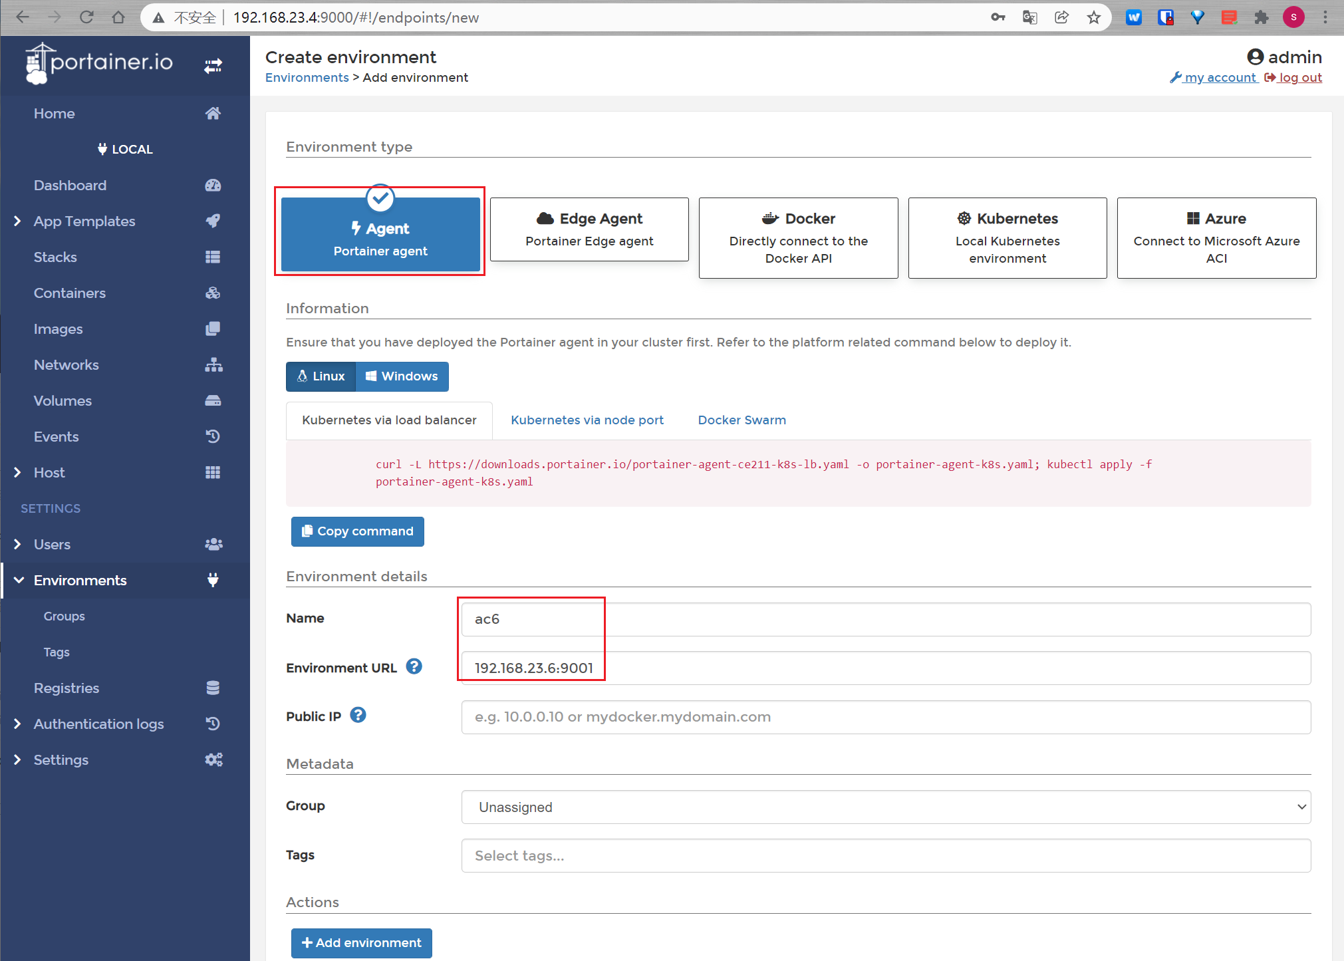Click the Public IP input field
The image size is (1344, 961).
coord(886,718)
